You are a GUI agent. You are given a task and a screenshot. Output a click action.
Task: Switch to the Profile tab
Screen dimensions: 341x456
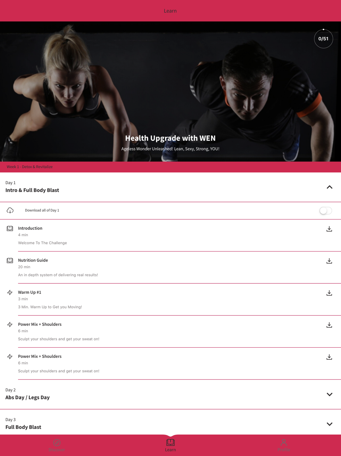tap(284, 445)
